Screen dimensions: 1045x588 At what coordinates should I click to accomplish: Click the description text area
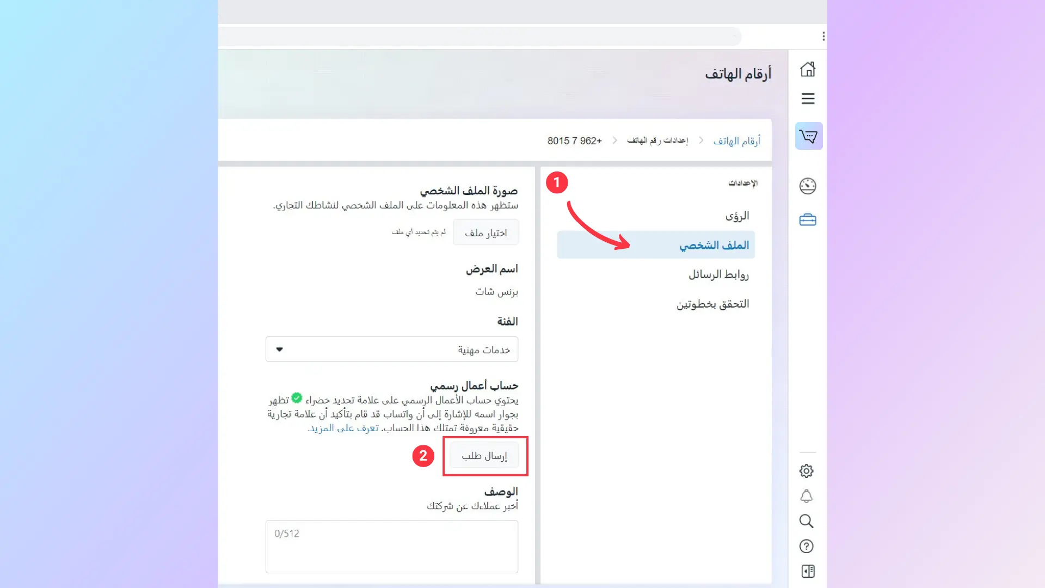point(392,547)
